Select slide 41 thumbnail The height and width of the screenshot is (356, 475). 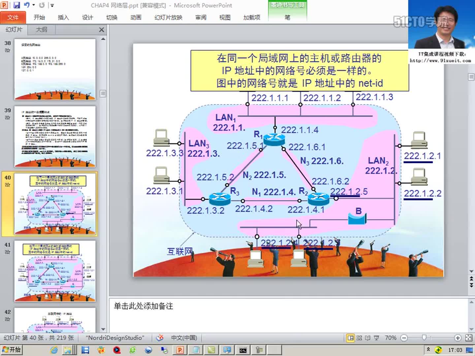click(x=55, y=271)
